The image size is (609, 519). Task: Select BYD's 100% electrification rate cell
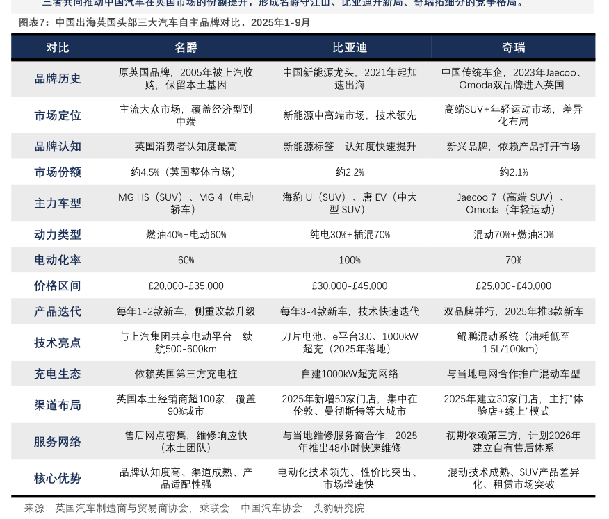(349, 260)
